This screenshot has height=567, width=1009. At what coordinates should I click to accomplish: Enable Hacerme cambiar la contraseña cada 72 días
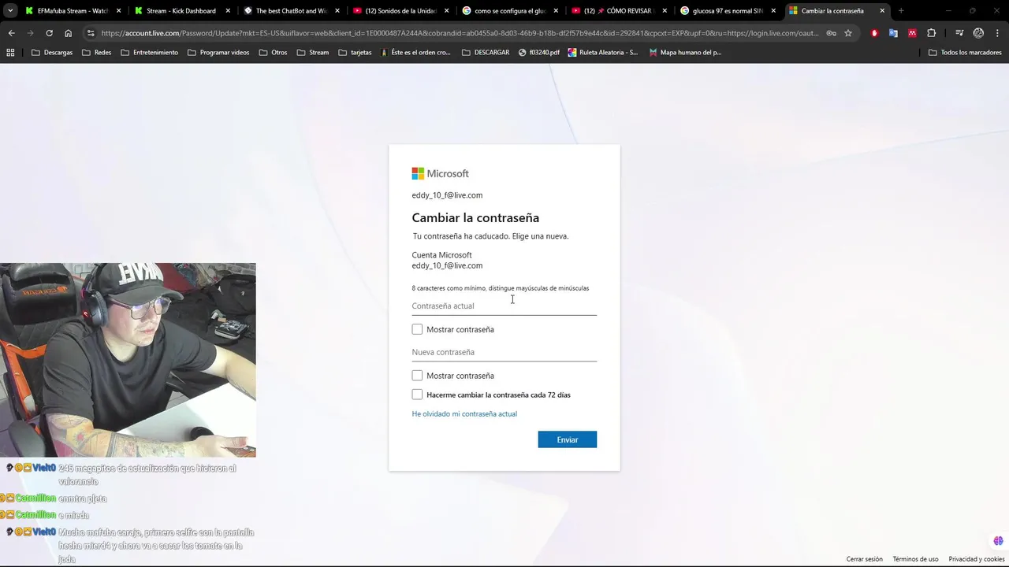(x=417, y=395)
